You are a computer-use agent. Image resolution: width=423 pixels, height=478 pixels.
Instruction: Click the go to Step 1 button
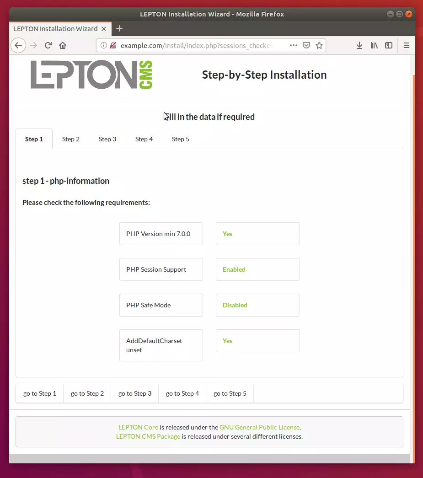(40, 393)
